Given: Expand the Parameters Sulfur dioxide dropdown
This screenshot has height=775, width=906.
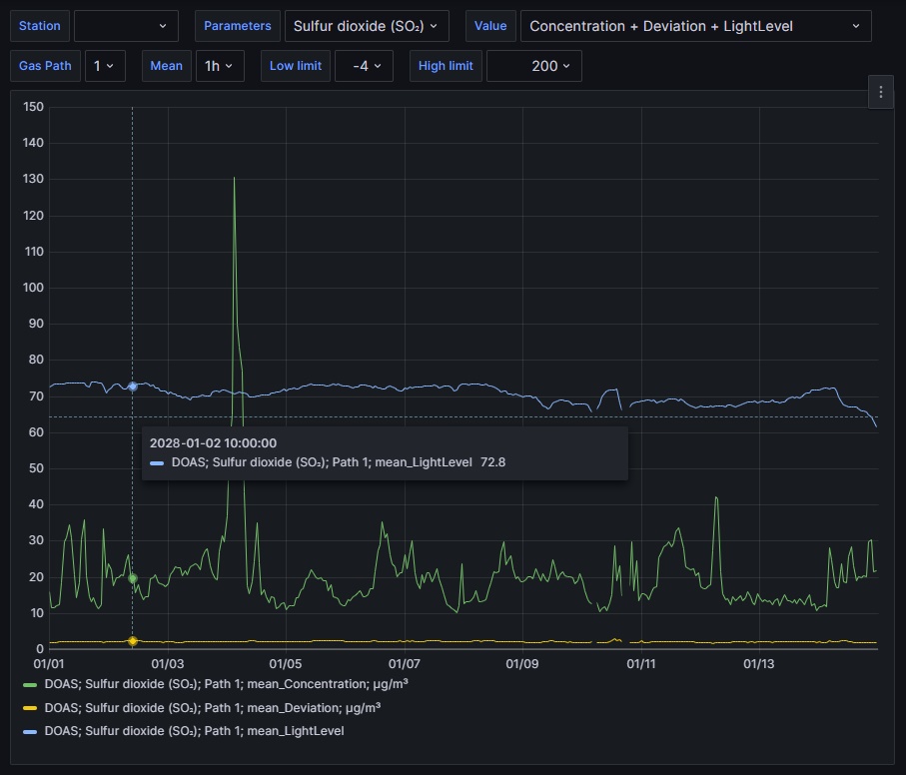Looking at the screenshot, I should [366, 26].
